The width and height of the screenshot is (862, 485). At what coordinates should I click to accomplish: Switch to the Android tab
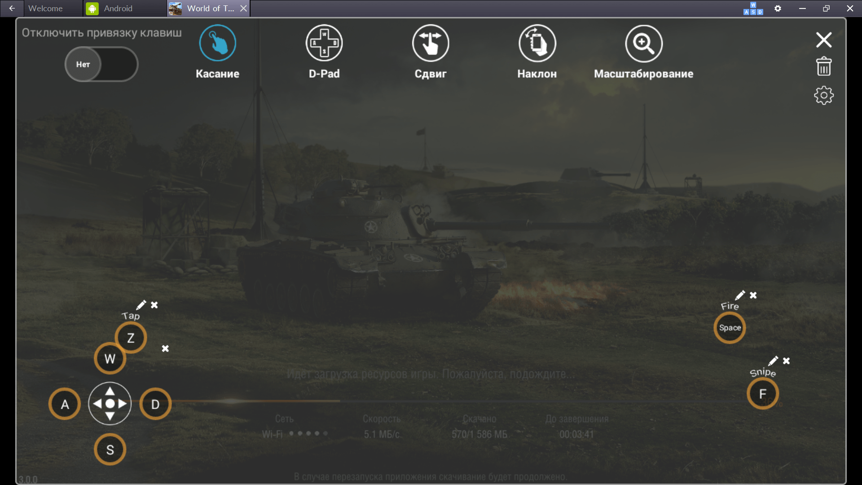click(x=118, y=9)
